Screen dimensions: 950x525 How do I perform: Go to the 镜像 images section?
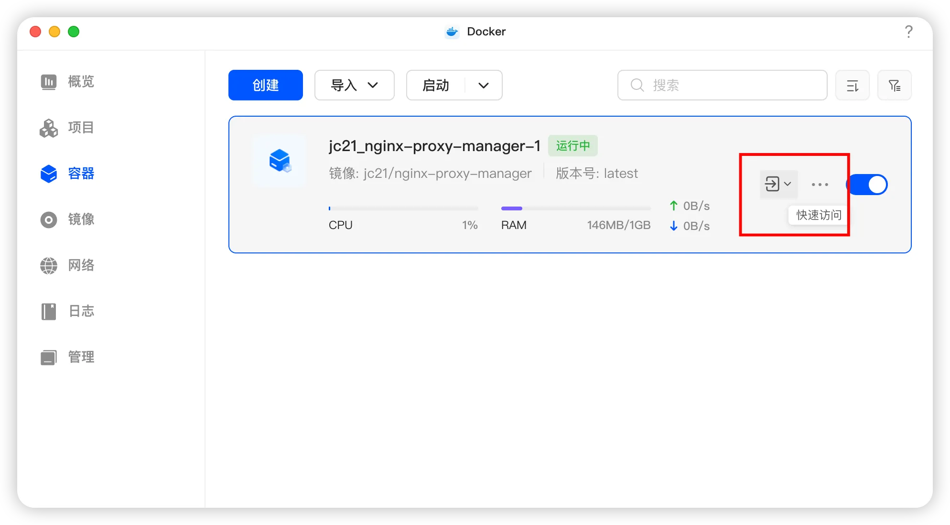click(67, 219)
